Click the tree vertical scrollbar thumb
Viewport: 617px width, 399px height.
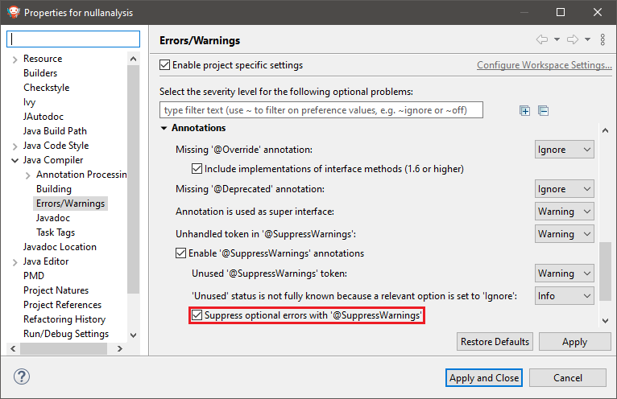[134, 179]
